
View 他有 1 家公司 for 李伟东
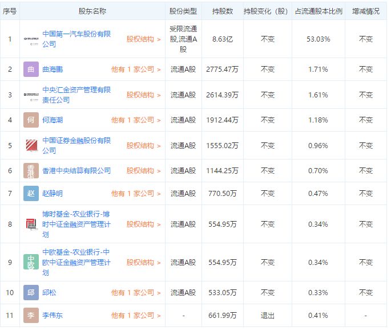coord(136,315)
